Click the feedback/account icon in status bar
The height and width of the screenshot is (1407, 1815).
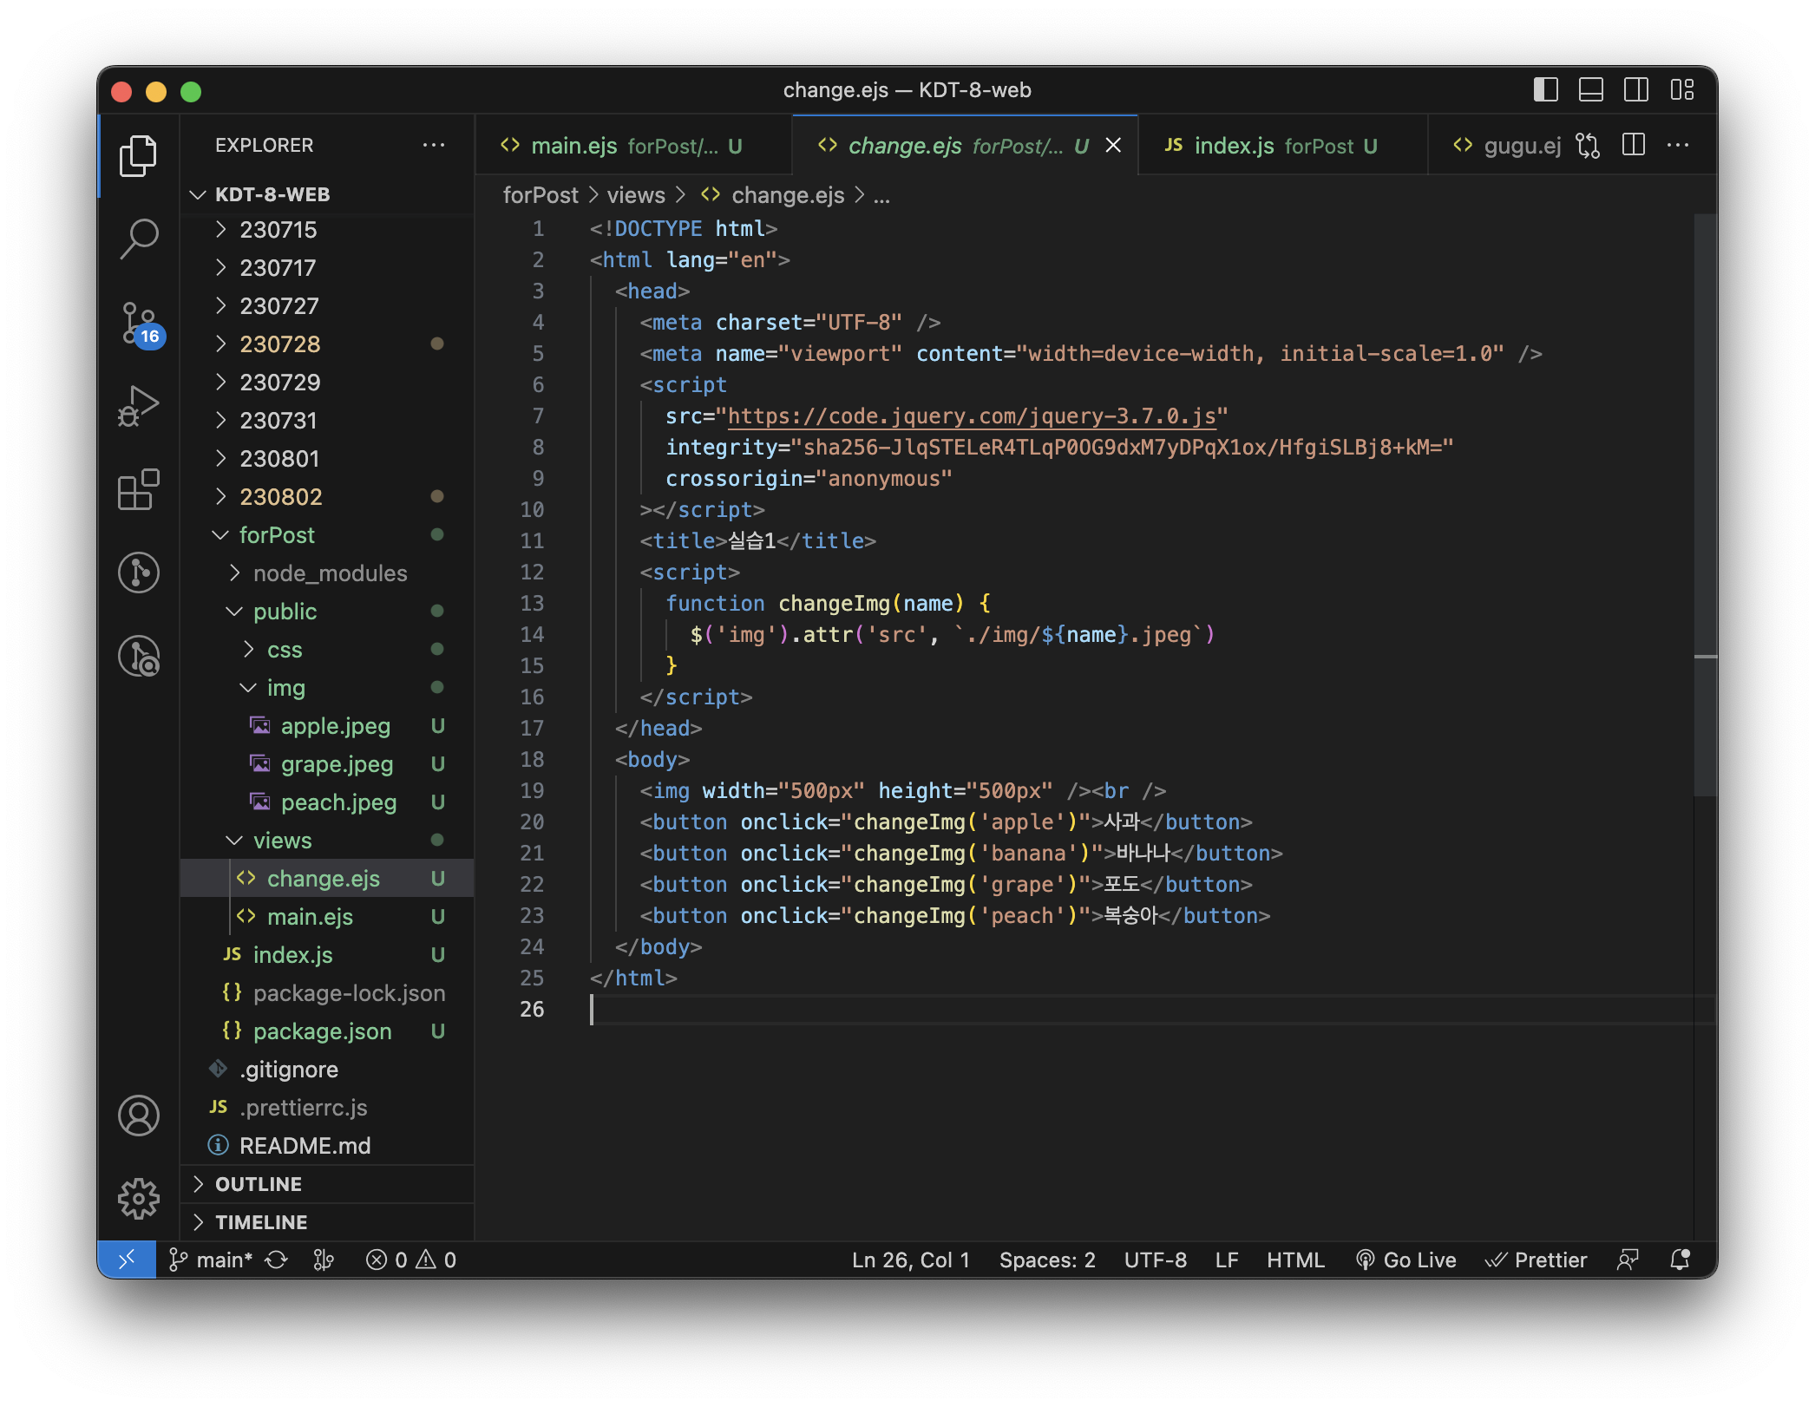click(1628, 1260)
